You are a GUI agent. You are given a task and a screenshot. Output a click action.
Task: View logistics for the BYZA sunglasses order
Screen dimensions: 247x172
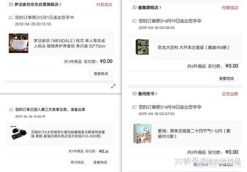point(100,162)
